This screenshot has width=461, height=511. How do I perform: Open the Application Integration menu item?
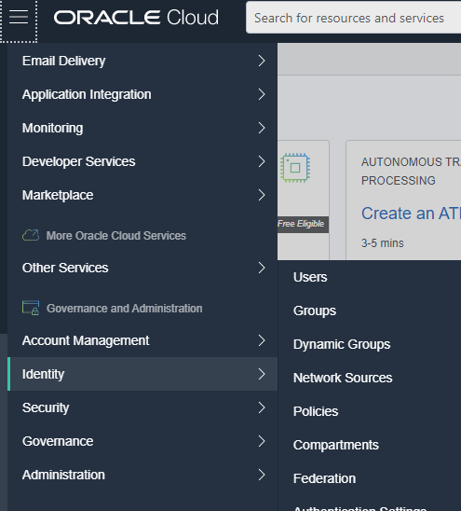(142, 94)
